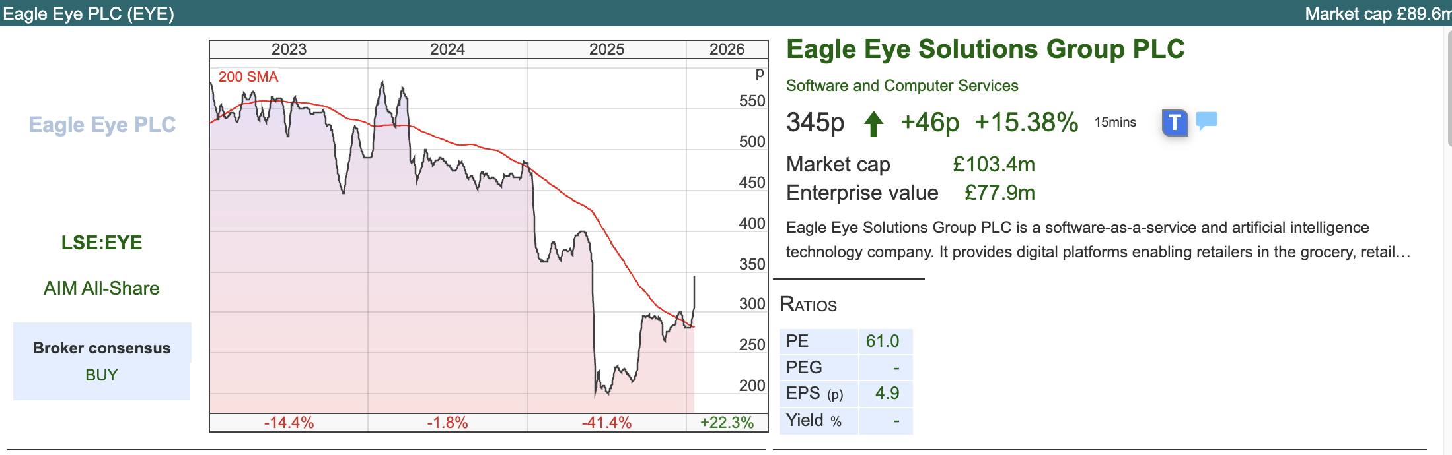
Task: Open the chat bubble comments icon
Action: [x=1206, y=121]
